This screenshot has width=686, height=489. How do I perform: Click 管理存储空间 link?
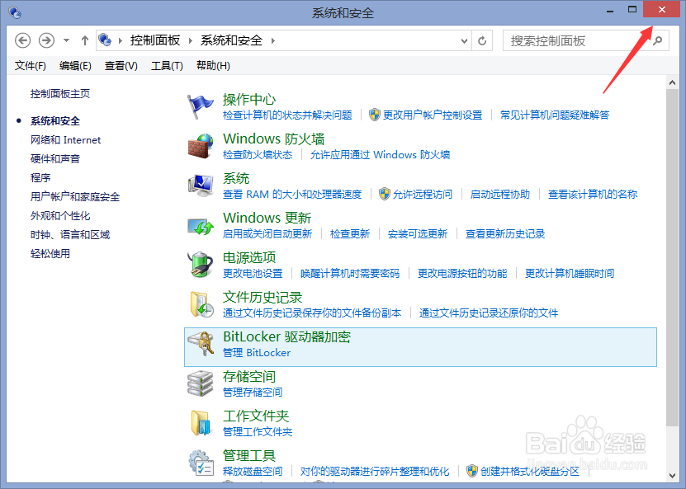pyautogui.click(x=253, y=392)
